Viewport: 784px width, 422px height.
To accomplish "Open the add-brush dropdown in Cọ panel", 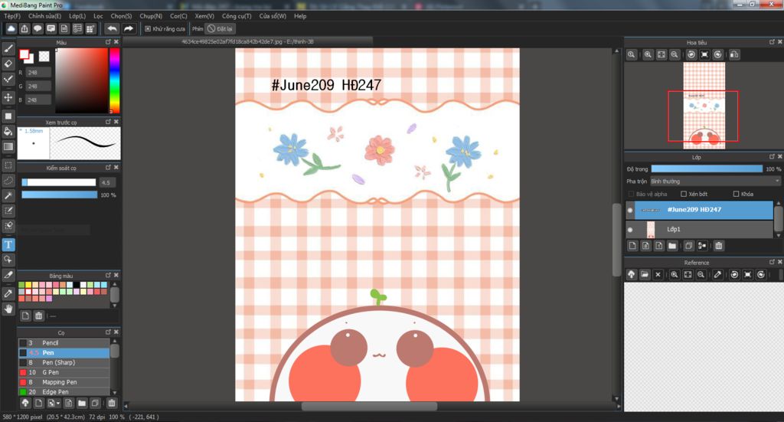I will pos(54,403).
